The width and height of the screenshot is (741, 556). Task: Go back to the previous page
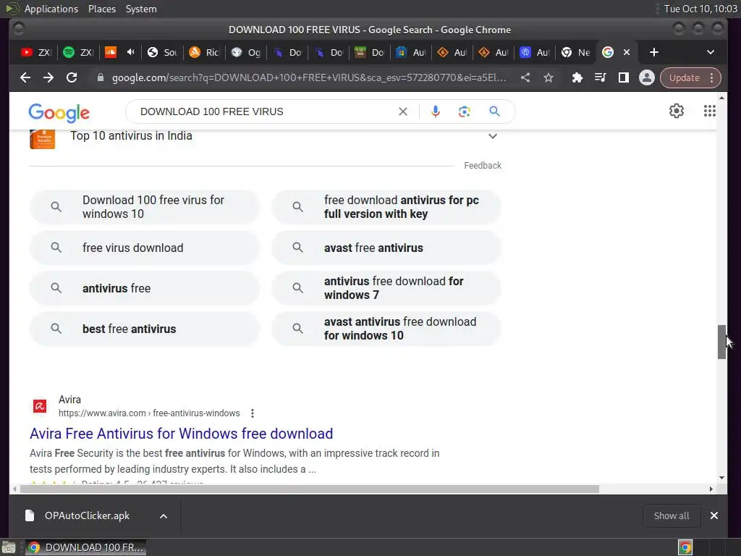[25, 77]
